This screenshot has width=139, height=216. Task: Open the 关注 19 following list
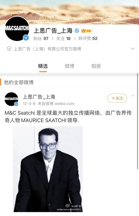point(63,38)
